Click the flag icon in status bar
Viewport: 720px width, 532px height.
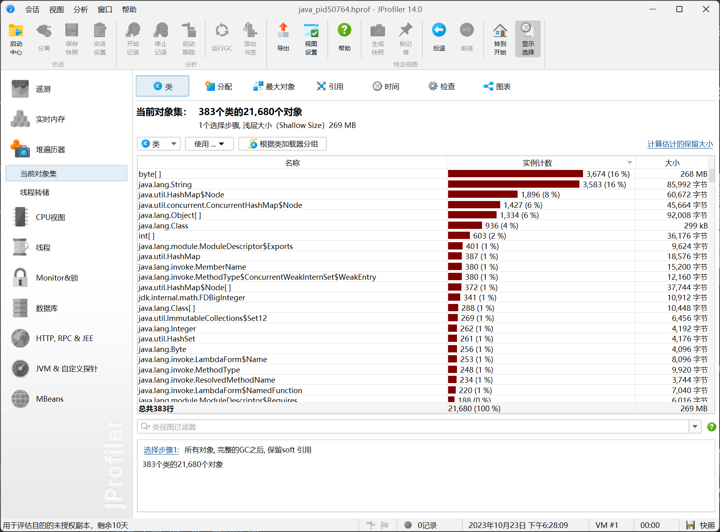tap(385, 525)
